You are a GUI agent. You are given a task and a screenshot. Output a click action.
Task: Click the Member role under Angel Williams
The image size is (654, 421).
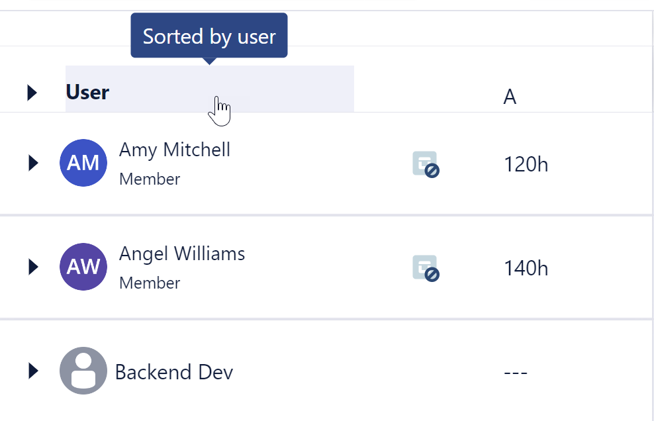150,283
